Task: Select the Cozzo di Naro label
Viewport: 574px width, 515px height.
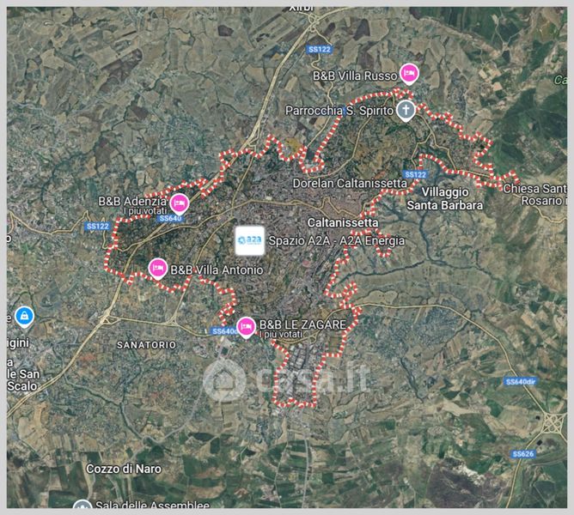Action: click(x=124, y=469)
